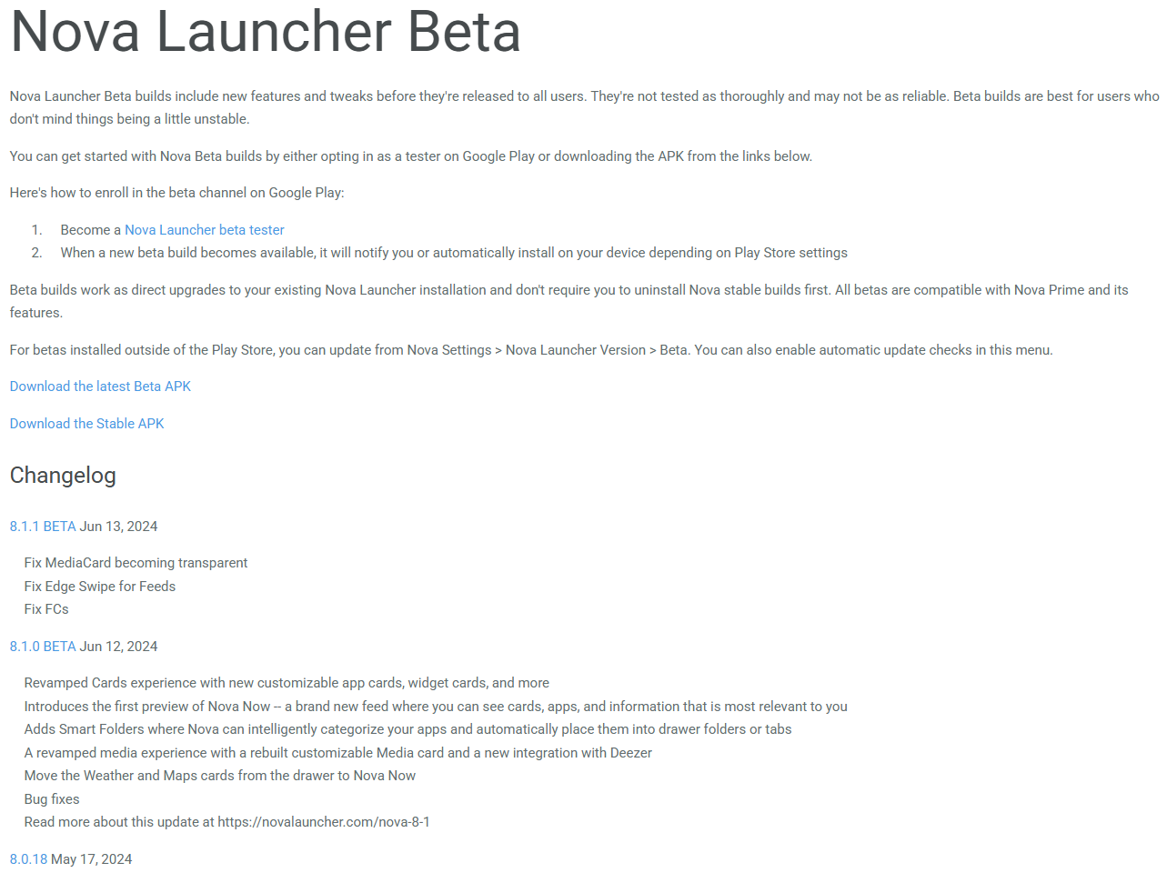This screenshot has width=1167, height=873.
Task: Click the Deezer integration changelog line
Action: [x=338, y=753]
